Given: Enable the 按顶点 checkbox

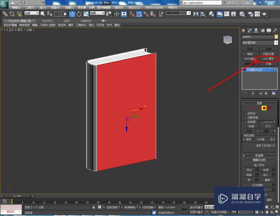Looking at the screenshot, I should (245, 113).
